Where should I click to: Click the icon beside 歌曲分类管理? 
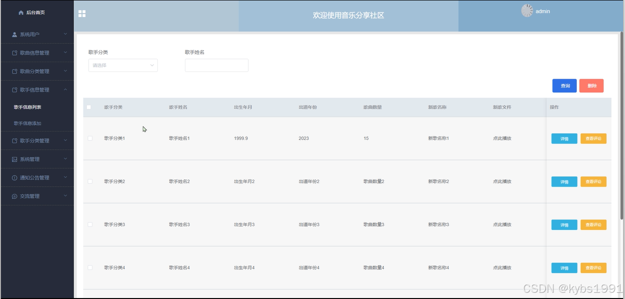tap(15, 72)
